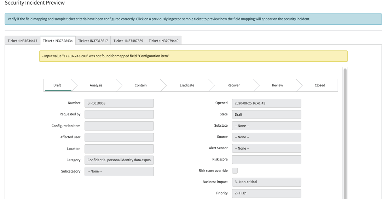Switch to Ticket : IN37318617 tab
The image size is (382, 199).
93,41
